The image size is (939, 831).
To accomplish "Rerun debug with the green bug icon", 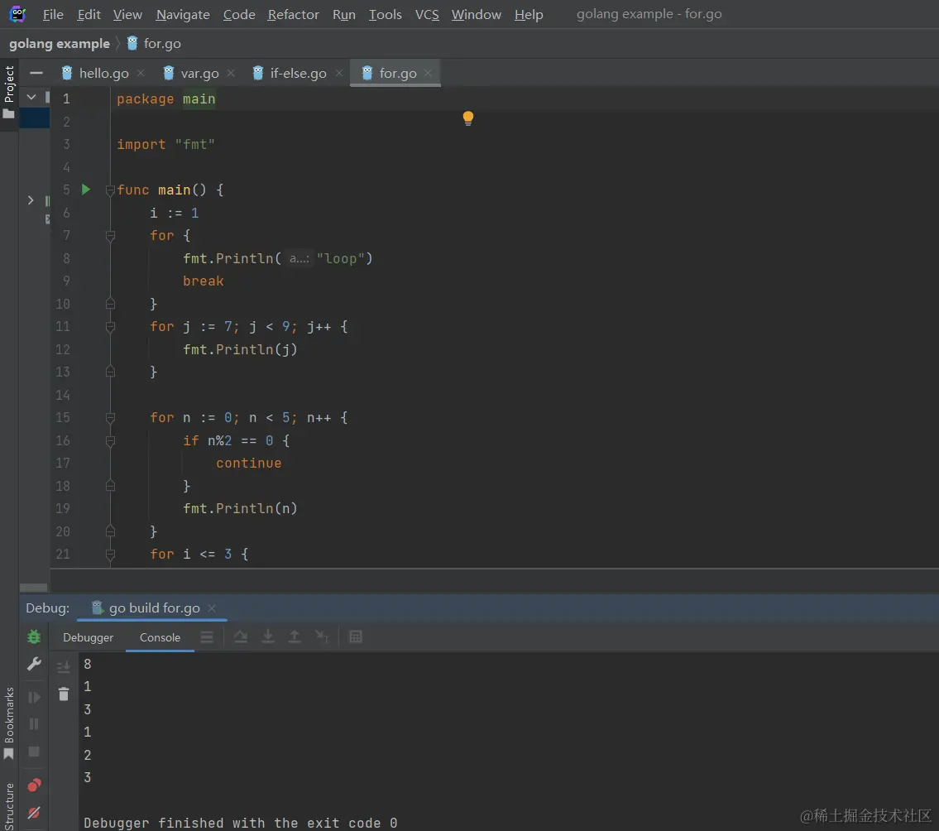I will tap(34, 636).
